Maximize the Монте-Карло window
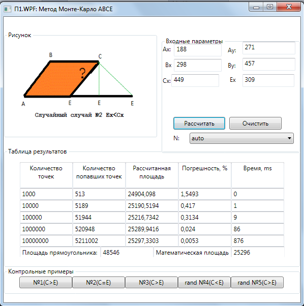The height and width of the screenshot is (306, 304). [269, 7]
